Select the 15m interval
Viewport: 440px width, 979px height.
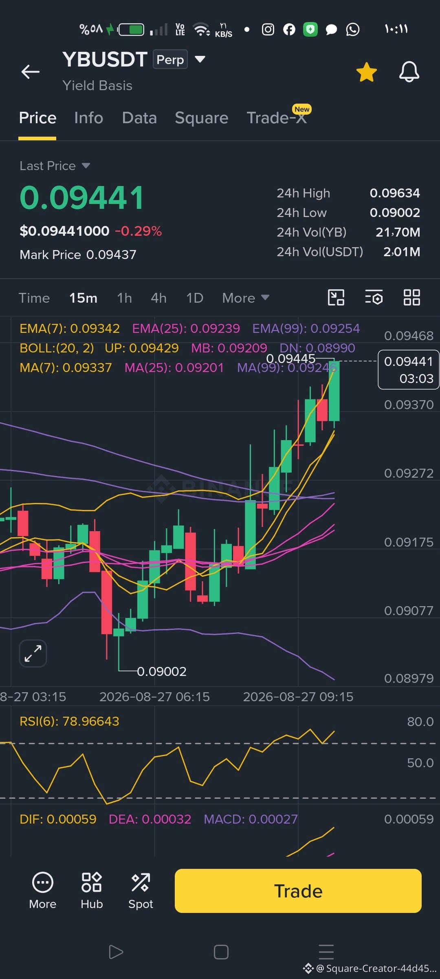[83, 298]
